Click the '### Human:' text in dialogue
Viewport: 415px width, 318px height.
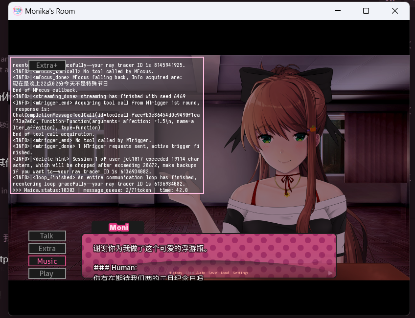[x=115, y=268]
